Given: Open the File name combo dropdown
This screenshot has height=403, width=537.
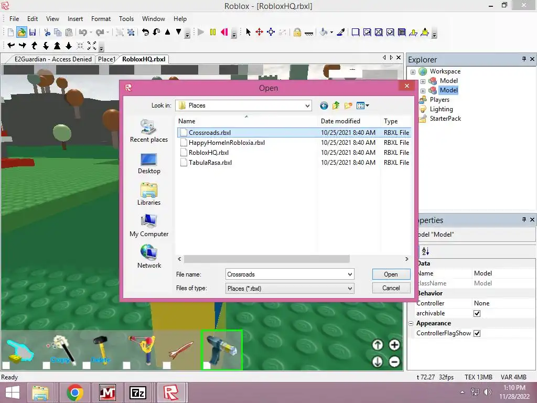Looking at the screenshot, I should (x=350, y=274).
